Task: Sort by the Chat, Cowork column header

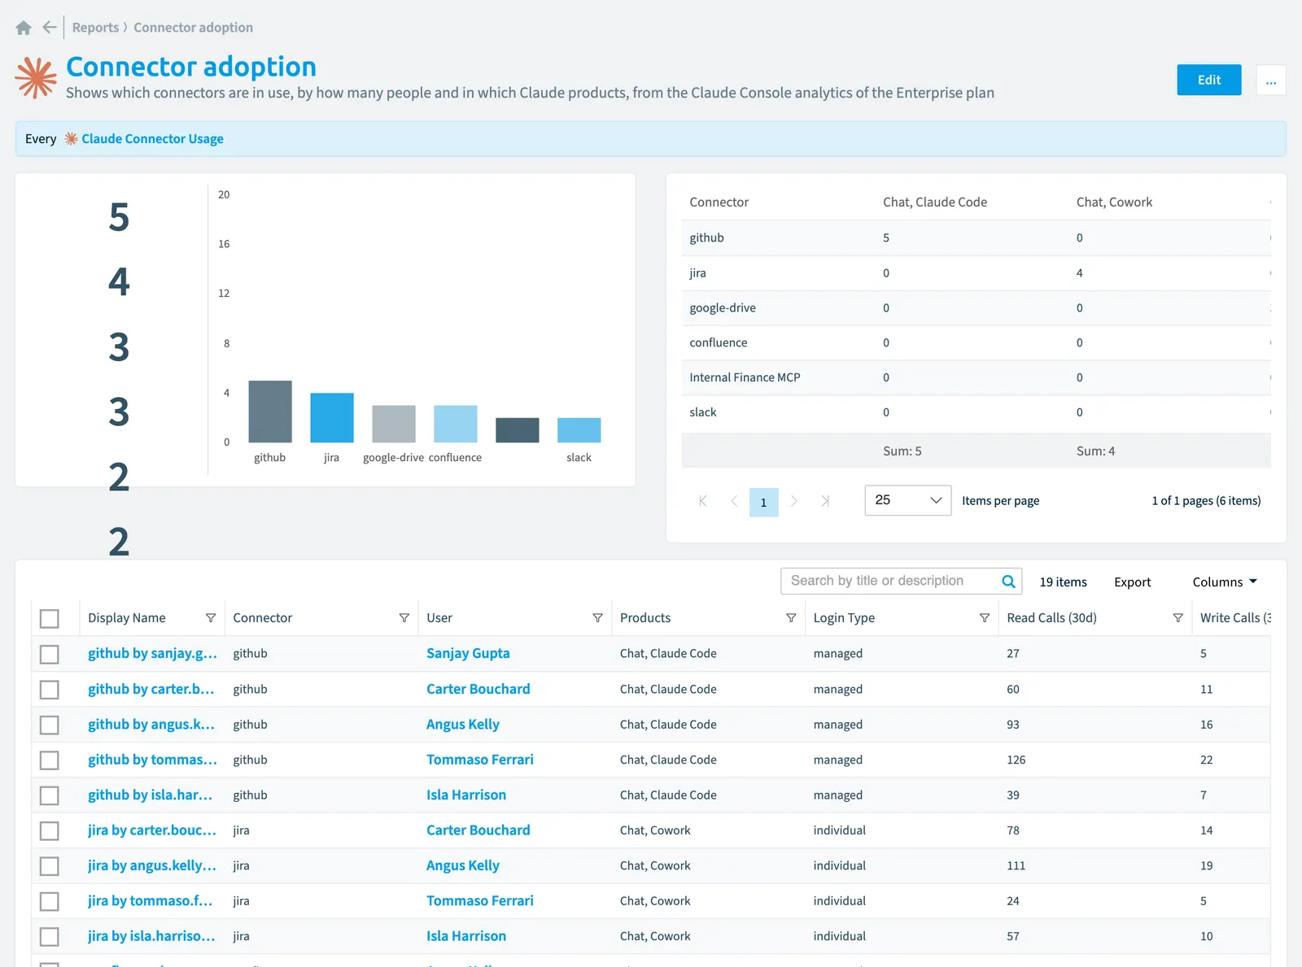Action: 1114,202
